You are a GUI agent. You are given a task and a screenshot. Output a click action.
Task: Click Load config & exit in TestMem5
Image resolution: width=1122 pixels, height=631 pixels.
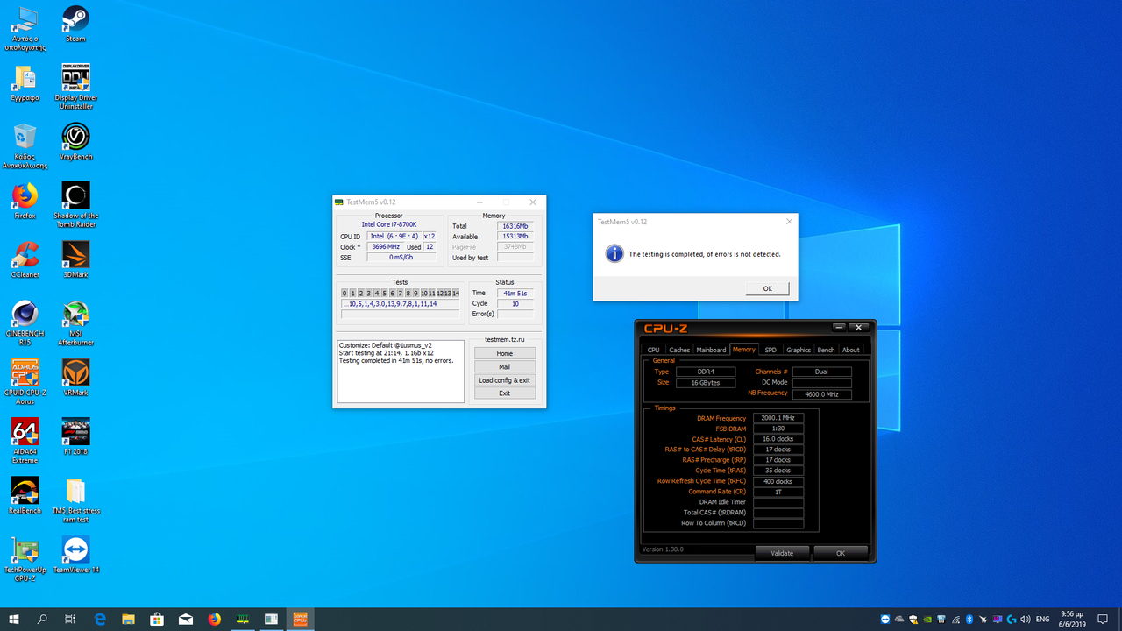point(505,379)
